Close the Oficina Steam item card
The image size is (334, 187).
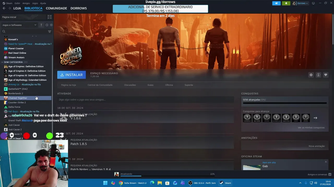(x=326, y=162)
